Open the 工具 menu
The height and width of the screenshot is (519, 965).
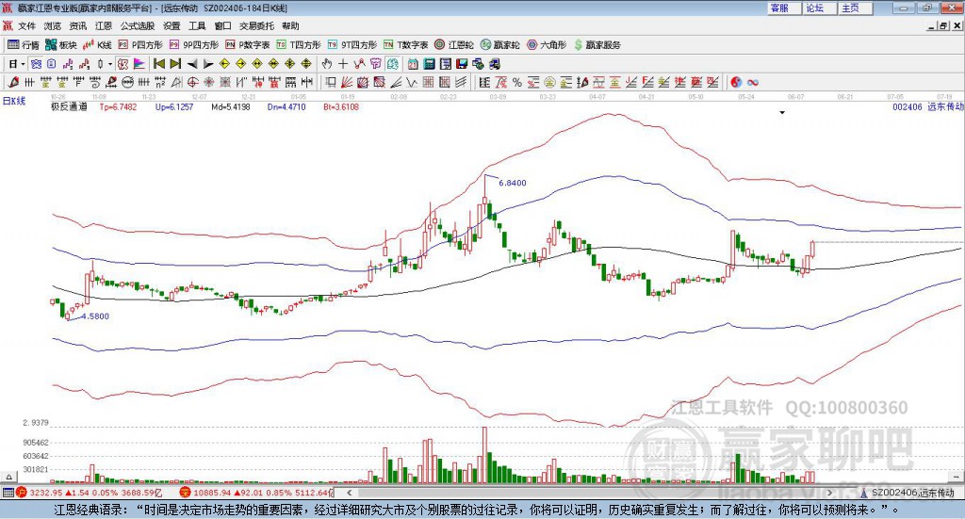[x=197, y=25]
